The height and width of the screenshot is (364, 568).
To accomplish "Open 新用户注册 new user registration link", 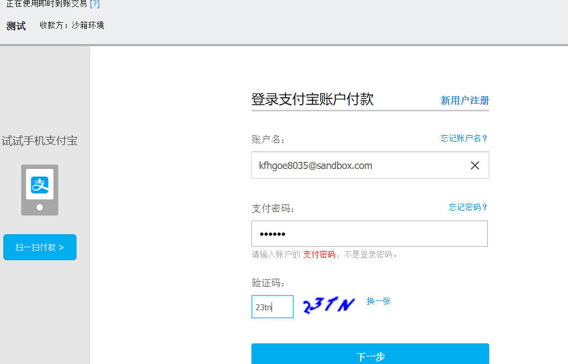I will click(465, 101).
